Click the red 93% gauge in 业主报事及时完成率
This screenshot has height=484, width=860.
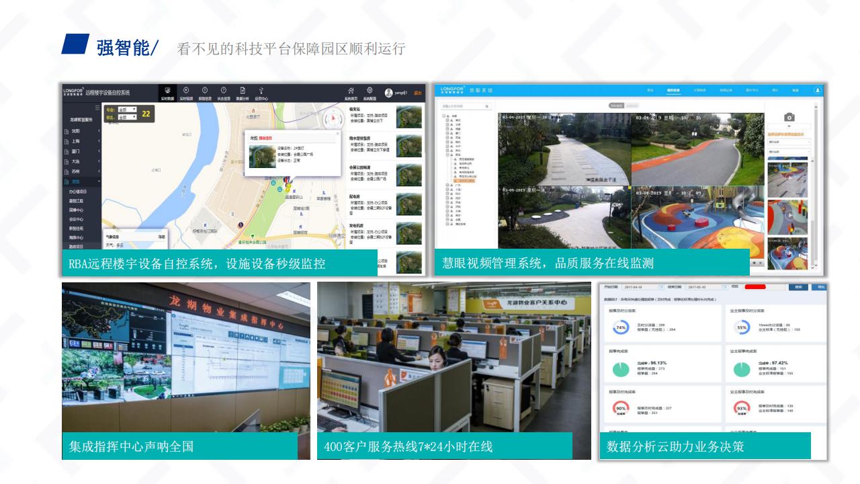point(742,409)
